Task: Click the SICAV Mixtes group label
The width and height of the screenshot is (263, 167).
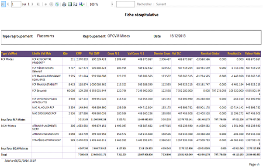Action: [8, 126]
